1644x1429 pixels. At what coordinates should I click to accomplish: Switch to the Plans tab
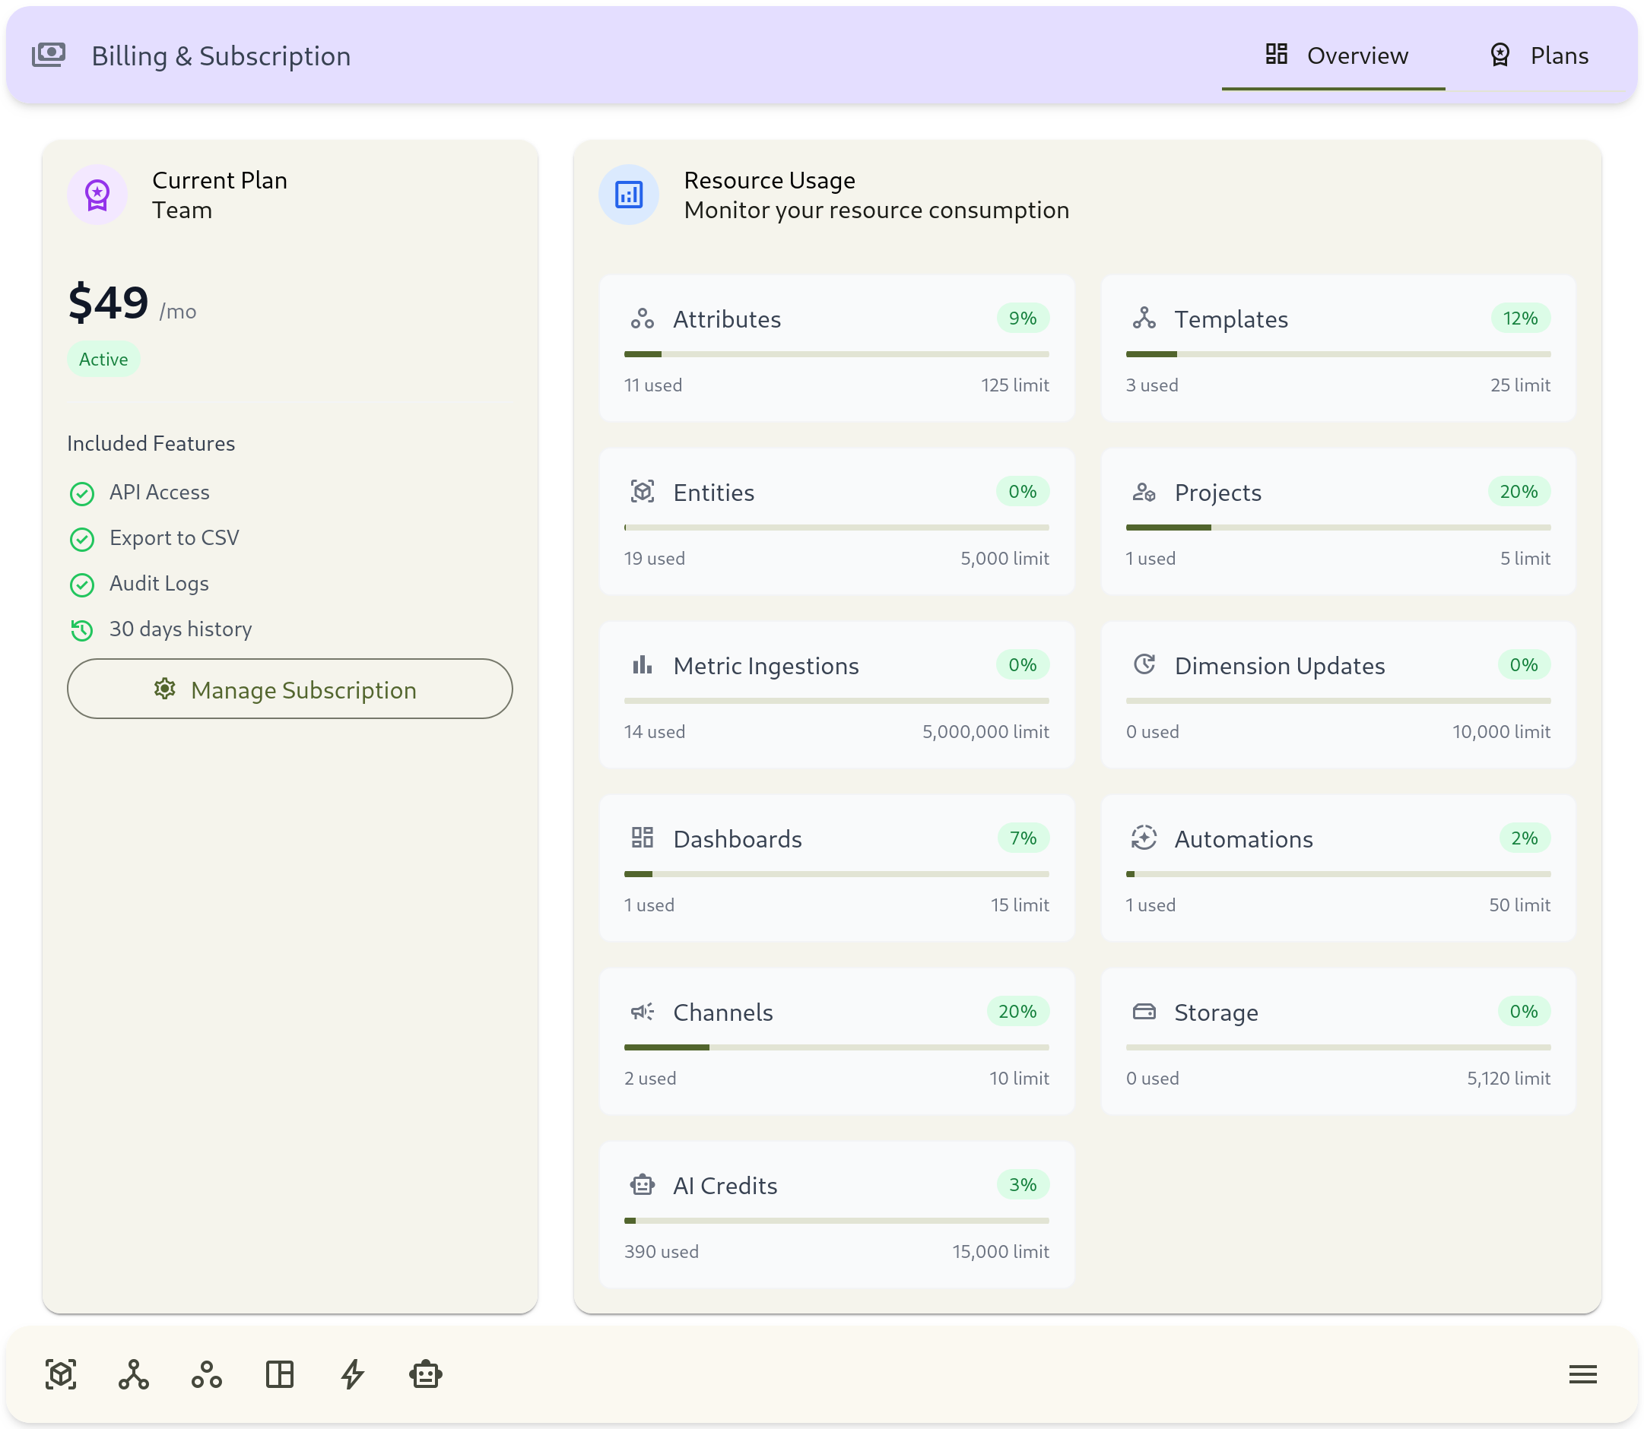tap(1540, 55)
